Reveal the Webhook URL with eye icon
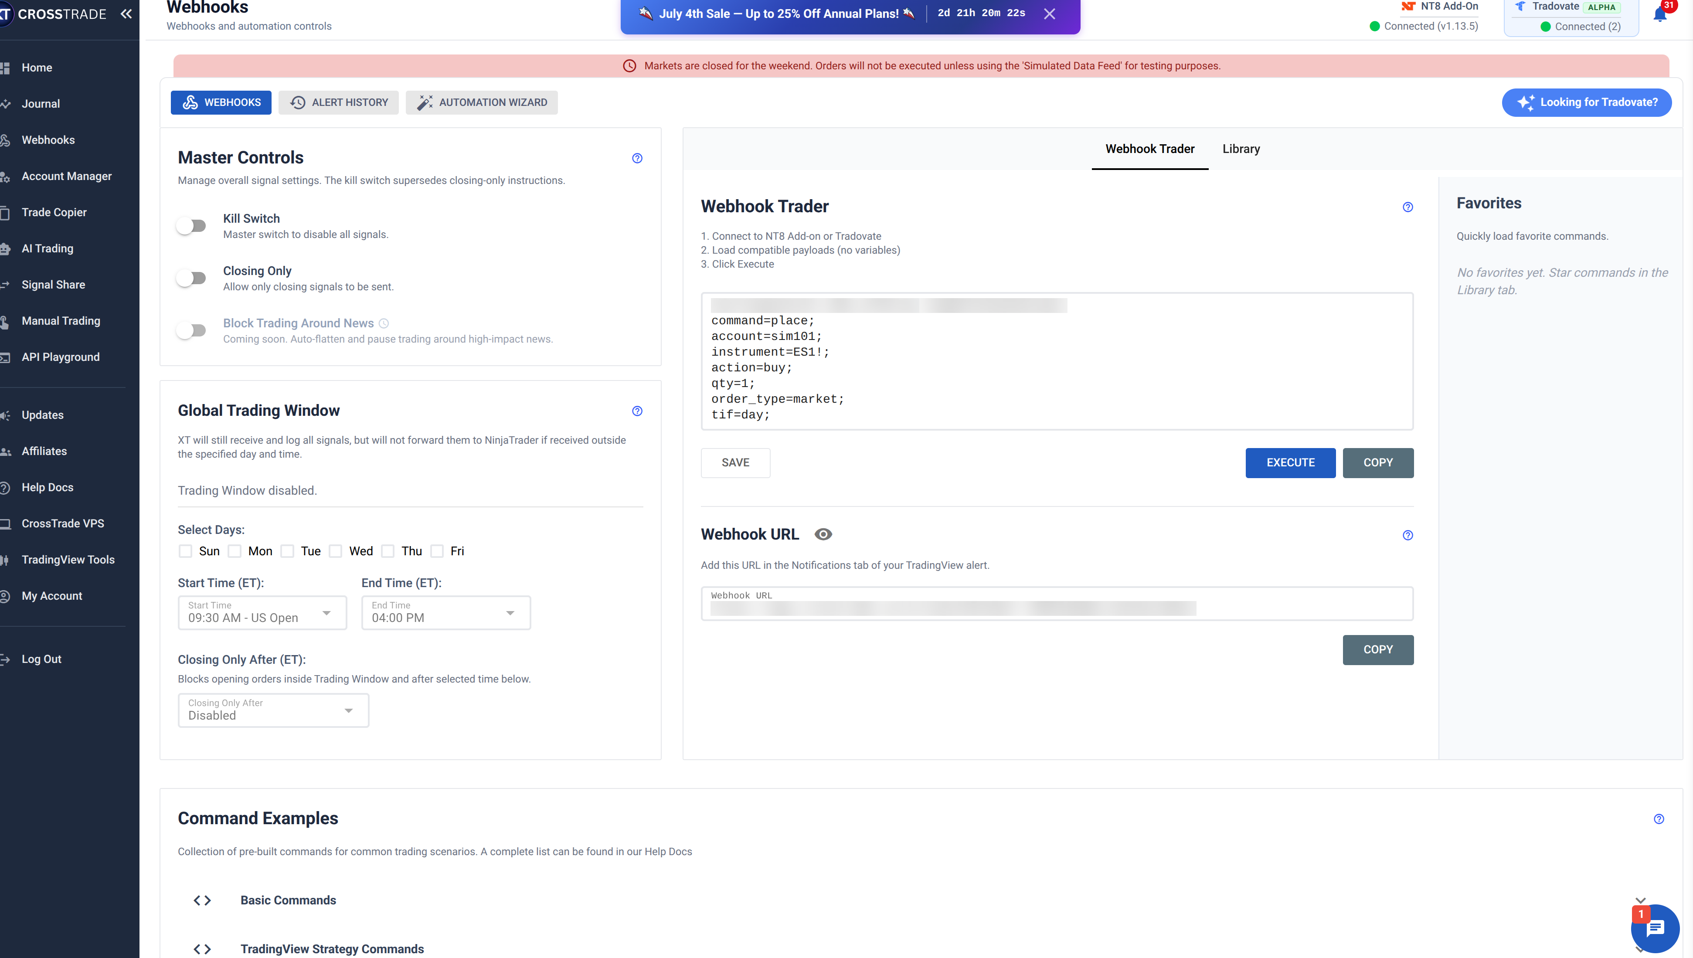Viewport: 1693px width, 958px height. click(x=823, y=534)
